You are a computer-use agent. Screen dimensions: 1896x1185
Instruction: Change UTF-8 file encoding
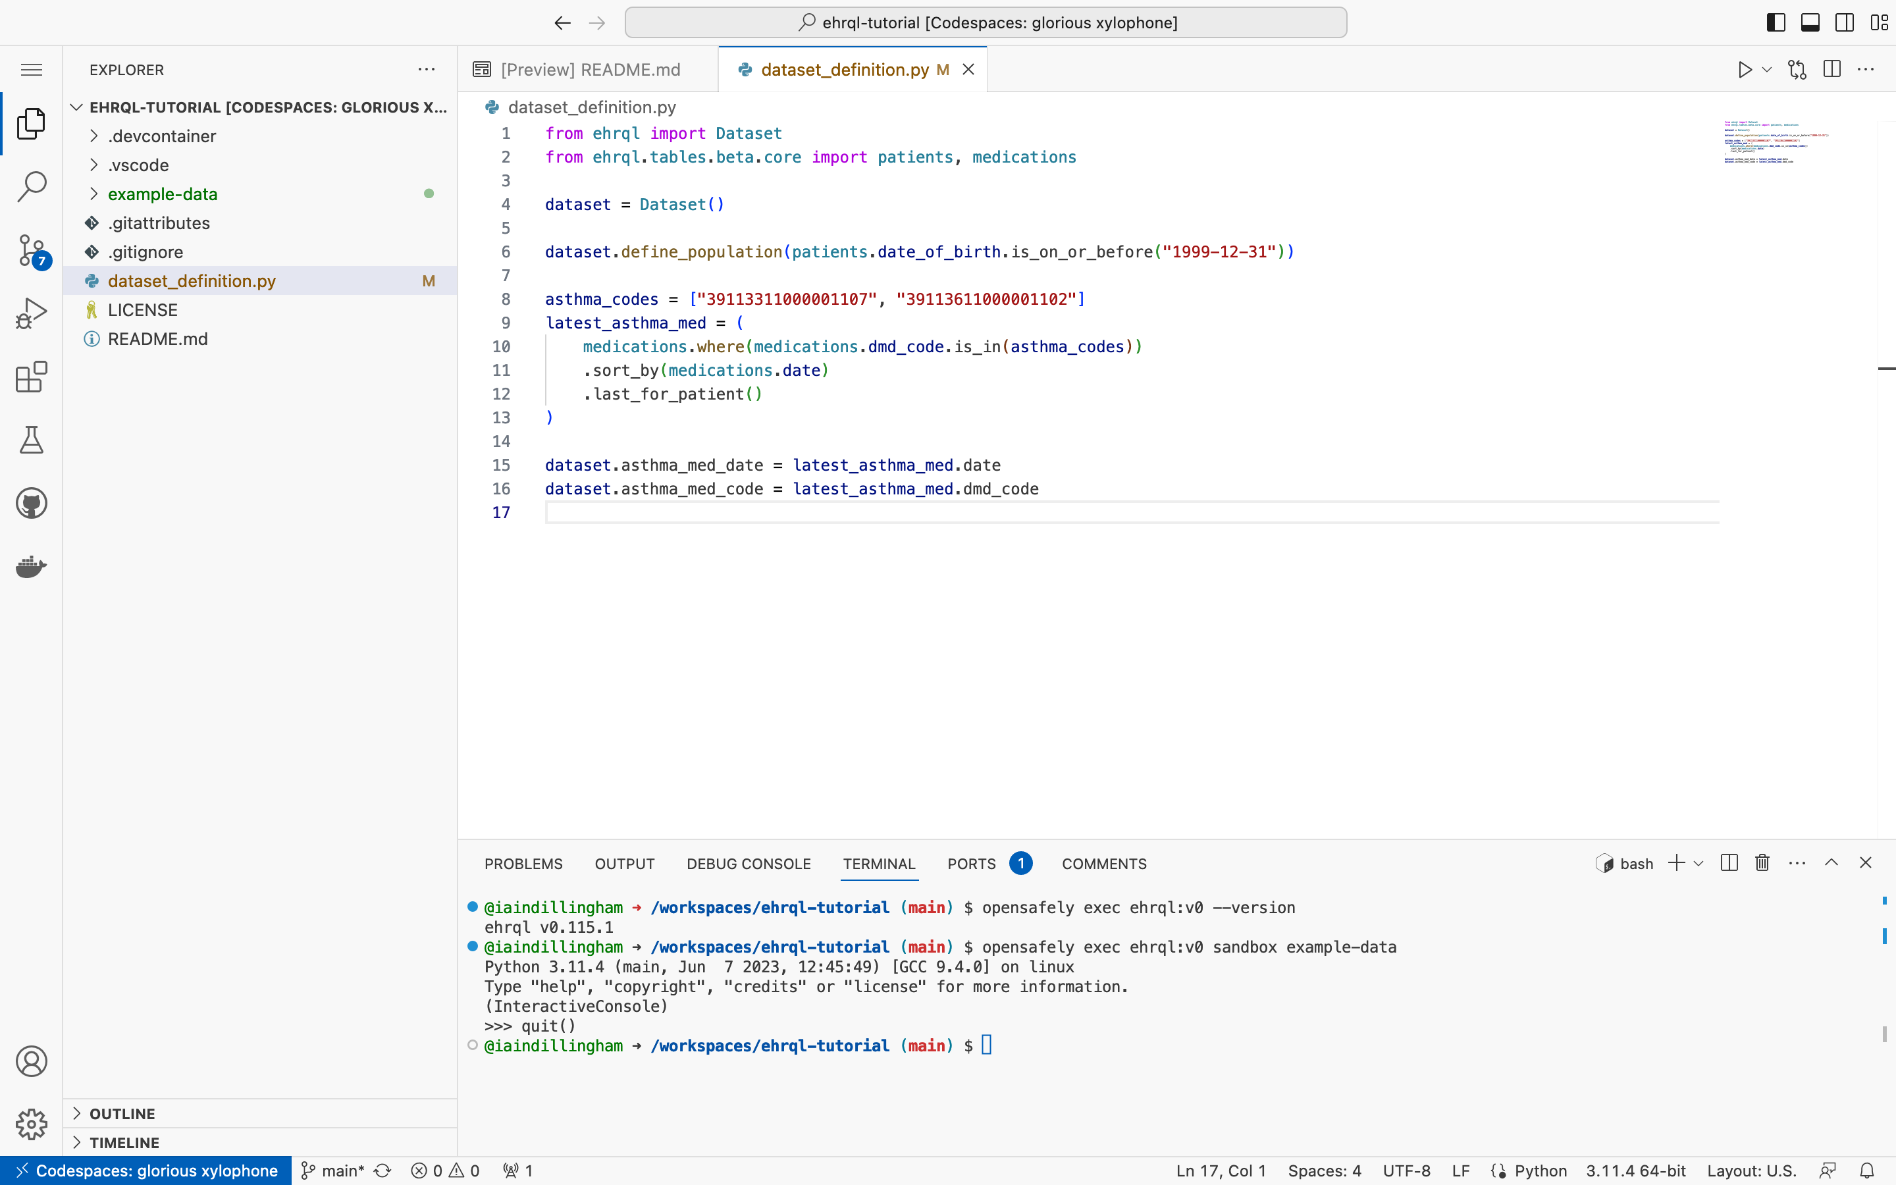(x=1406, y=1171)
